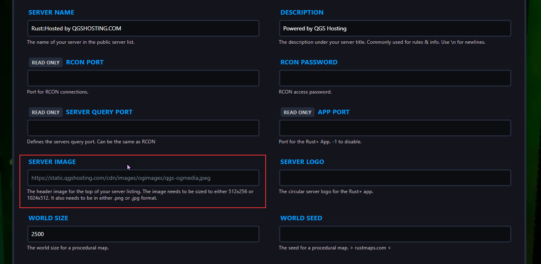This screenshot has width=541, height=264.
Task: Click the Server Name input field
Action: point(143,28)
